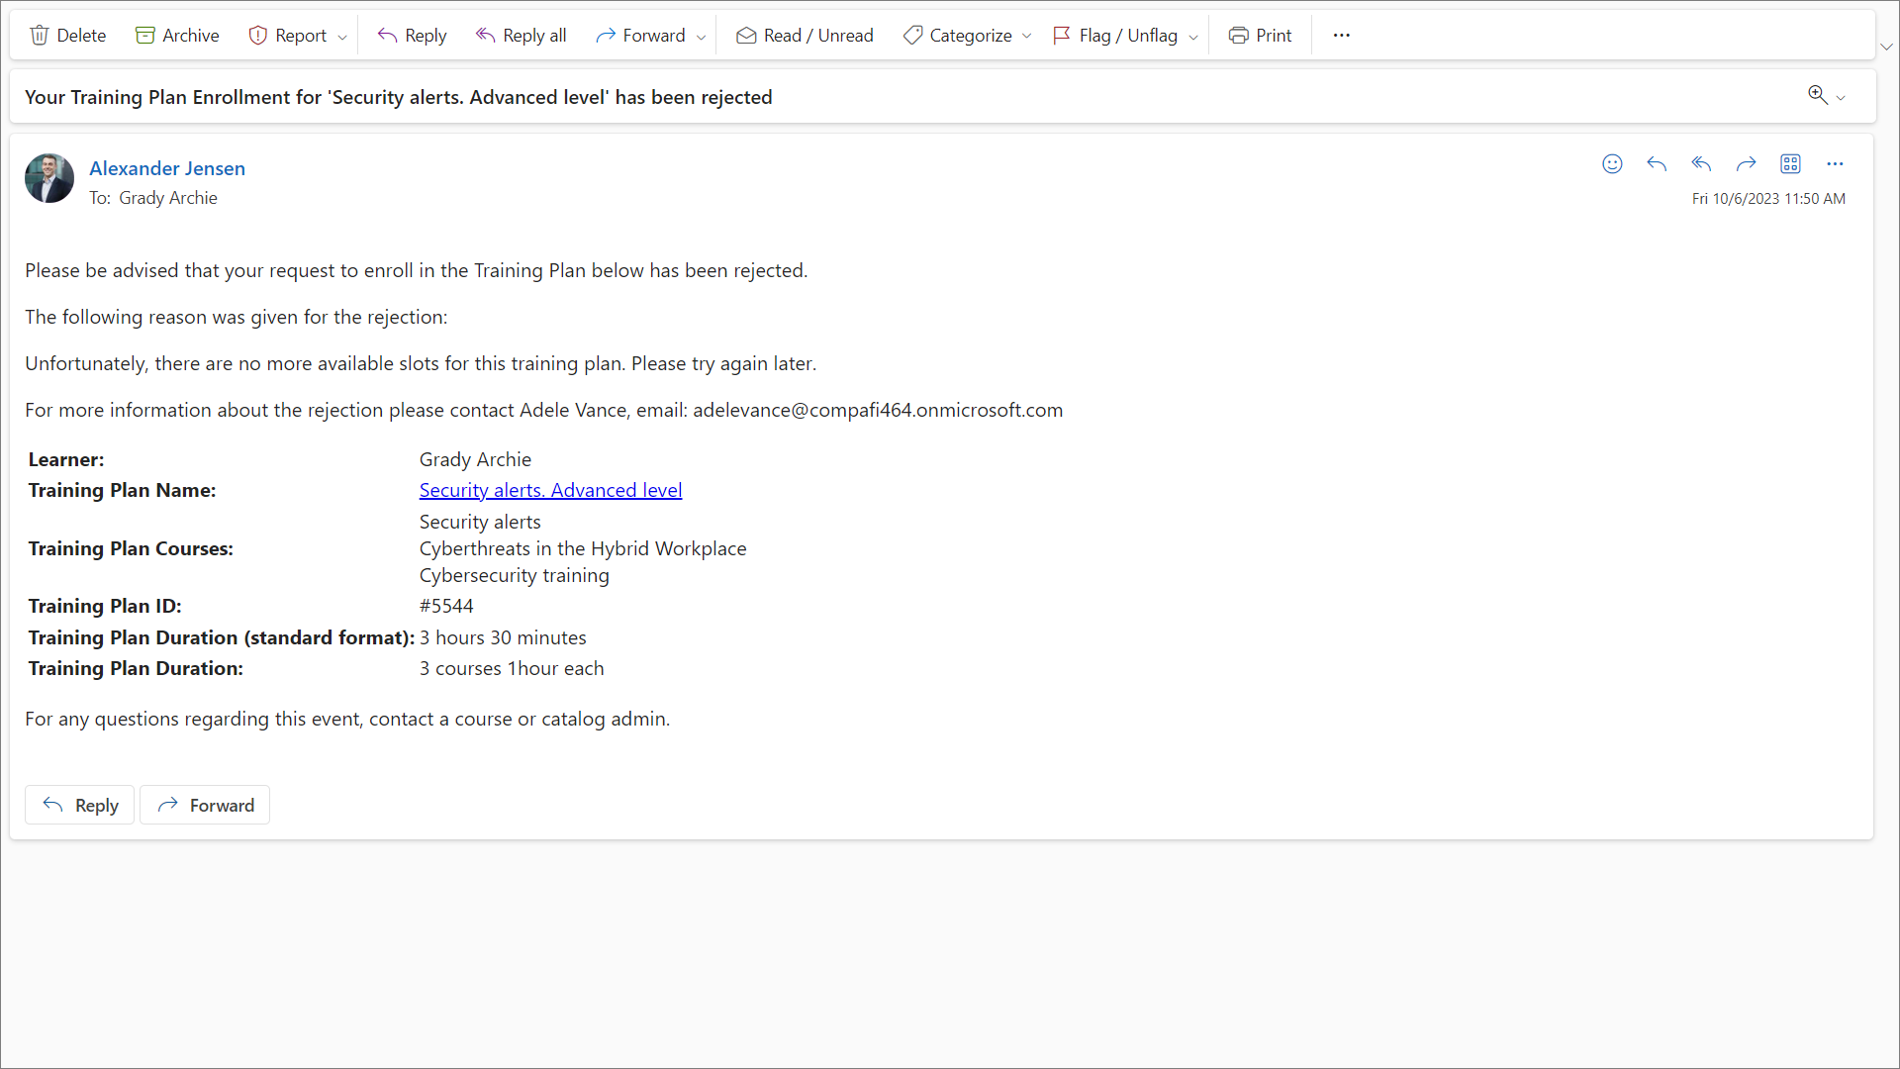Click the reply arrow icon beside the timestamp
This screenshot has height=1069, width=1900.
[1657, 164]
